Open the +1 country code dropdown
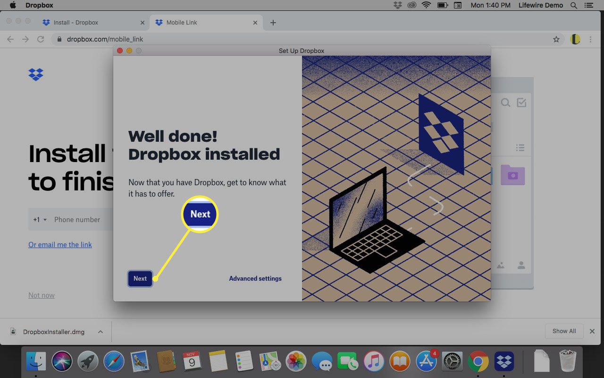 pyautogui.click(x=40, y=219)
